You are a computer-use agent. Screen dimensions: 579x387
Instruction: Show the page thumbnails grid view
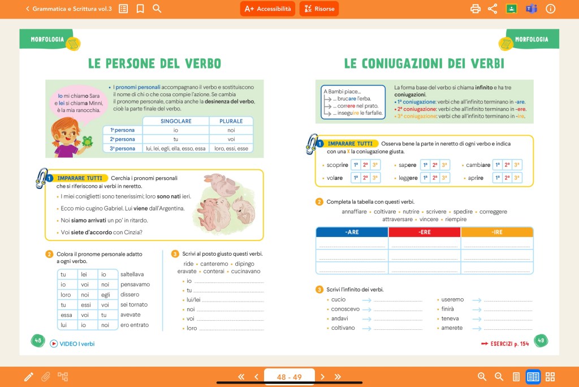pyautogui.click(x=550, y=377)
